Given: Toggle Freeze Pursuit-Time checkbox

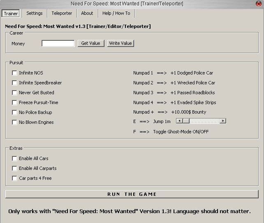Looking at the screenshot, I should [15, 102].
